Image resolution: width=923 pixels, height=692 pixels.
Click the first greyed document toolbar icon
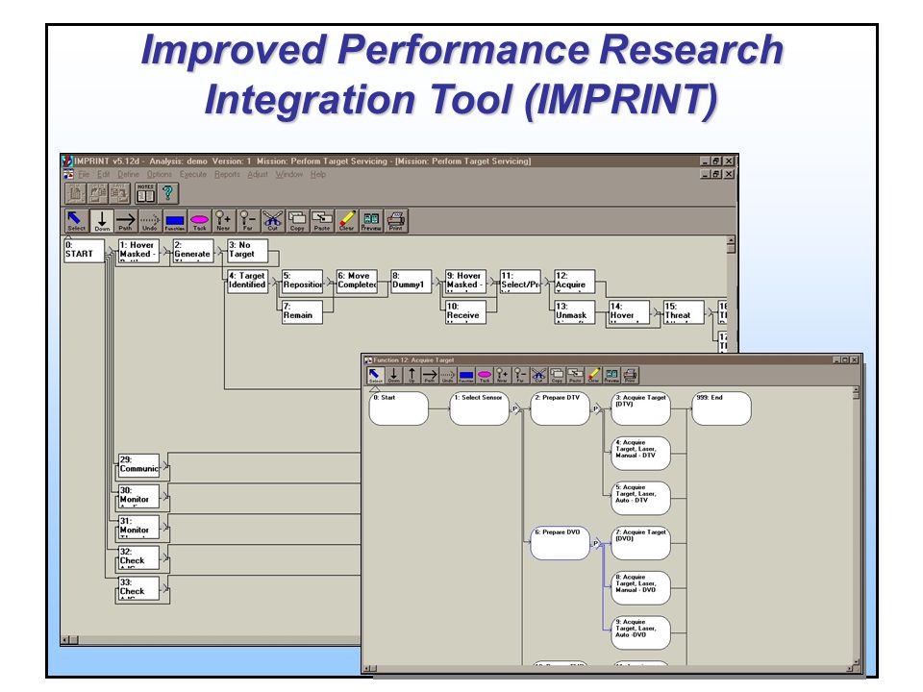pyautogui.click(x=75, y=193)
